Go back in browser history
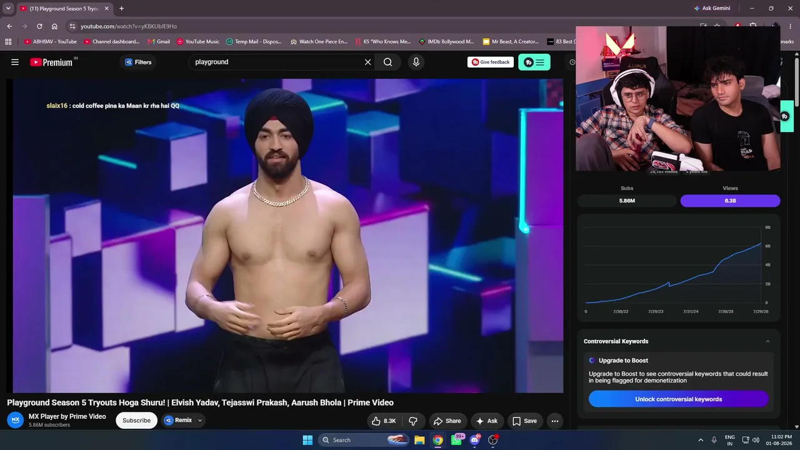Screen dimensions: 800x450 (x=9, y=26)
